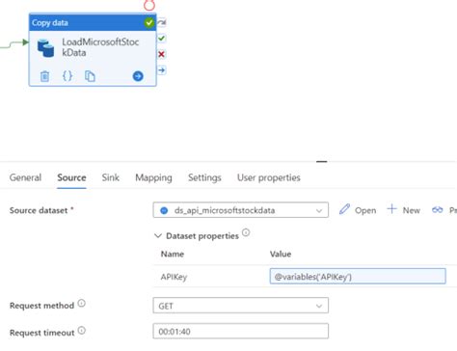Viewport: 457px width, 351px height.
Task: Click the plus icon next to New
Action: (x=391, y=209)
